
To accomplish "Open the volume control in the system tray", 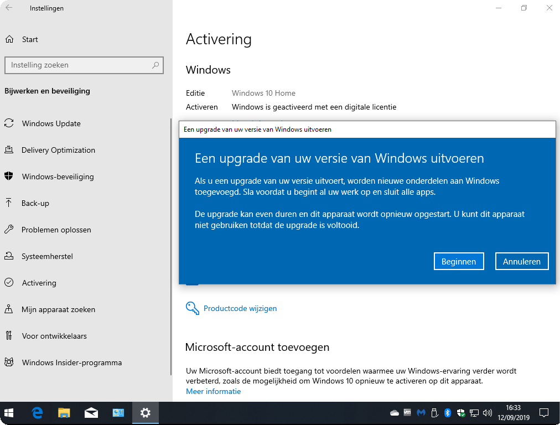I will [x=488, y=413].
